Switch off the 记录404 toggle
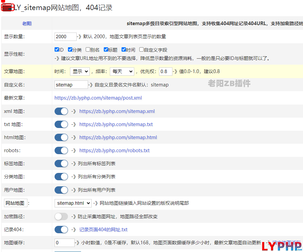The image size is (303, 252). tap(61, 230)
